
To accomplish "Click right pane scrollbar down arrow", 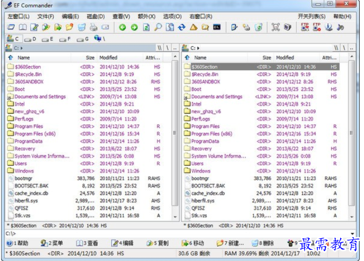I will coord(352,217).
